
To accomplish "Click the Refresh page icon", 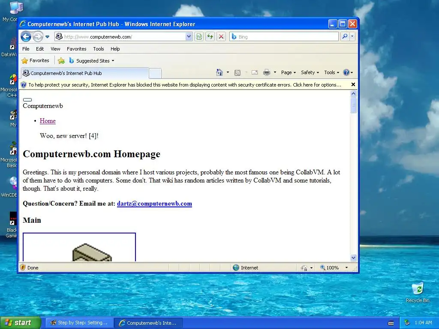I will tap(210, 37).
